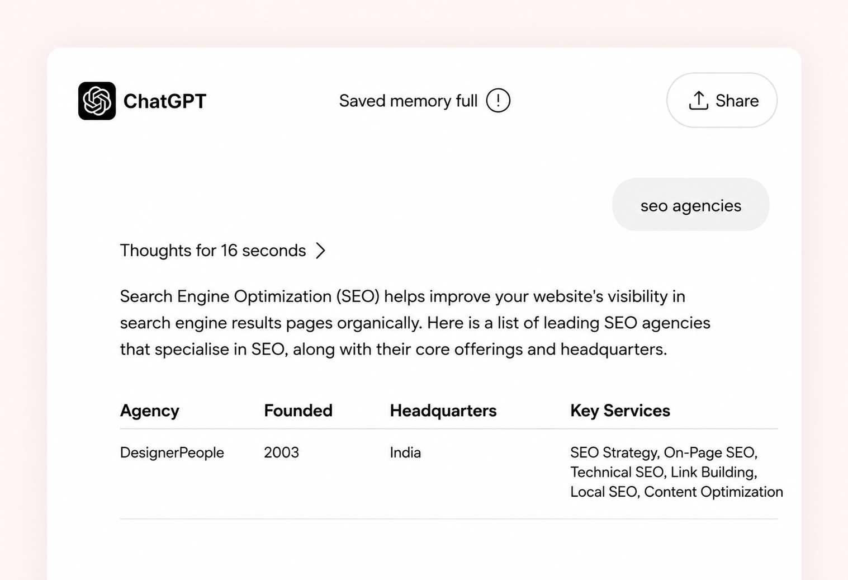Select the DesignerPeople agency cell
Screen dimensions: 848x580
(172, 452)
